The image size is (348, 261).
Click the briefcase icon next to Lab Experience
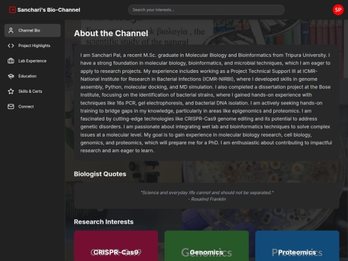(x=11, y=61)
